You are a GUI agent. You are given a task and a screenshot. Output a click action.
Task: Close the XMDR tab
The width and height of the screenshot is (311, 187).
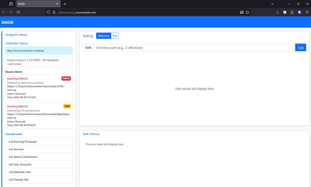pyautogui.click(x=57, y=4)
